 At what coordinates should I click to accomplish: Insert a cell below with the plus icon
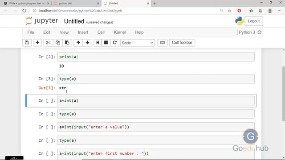37,43
